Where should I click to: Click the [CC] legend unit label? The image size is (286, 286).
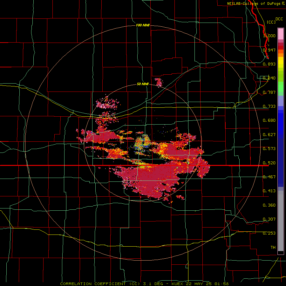(271, 22)
